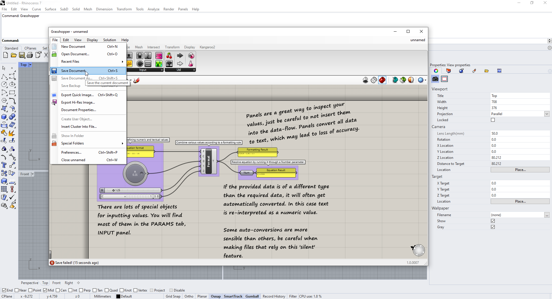This screenshot has height=299, width=552.
Task: Switch to the Kangaroo2 tab
Action: point(207,47)
